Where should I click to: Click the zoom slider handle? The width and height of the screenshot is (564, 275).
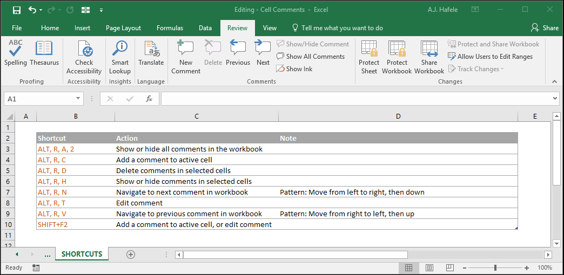pos(495,268)
